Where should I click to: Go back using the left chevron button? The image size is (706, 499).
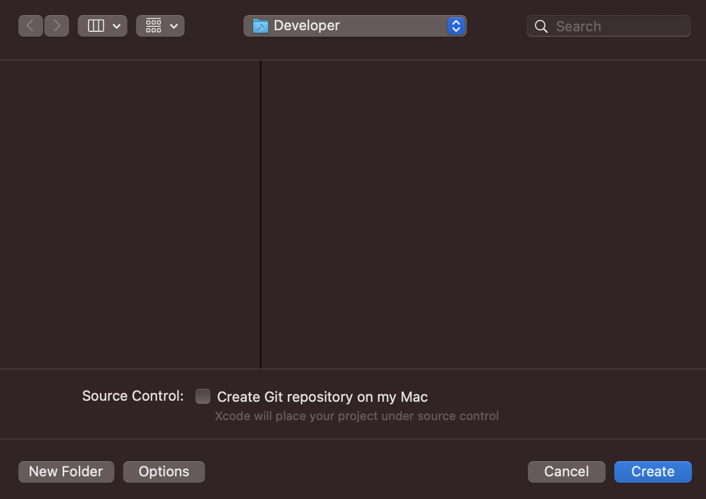[31, 26]
